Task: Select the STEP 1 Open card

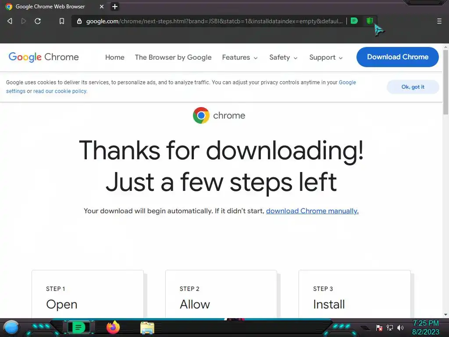Action: (x=88, y=294)
